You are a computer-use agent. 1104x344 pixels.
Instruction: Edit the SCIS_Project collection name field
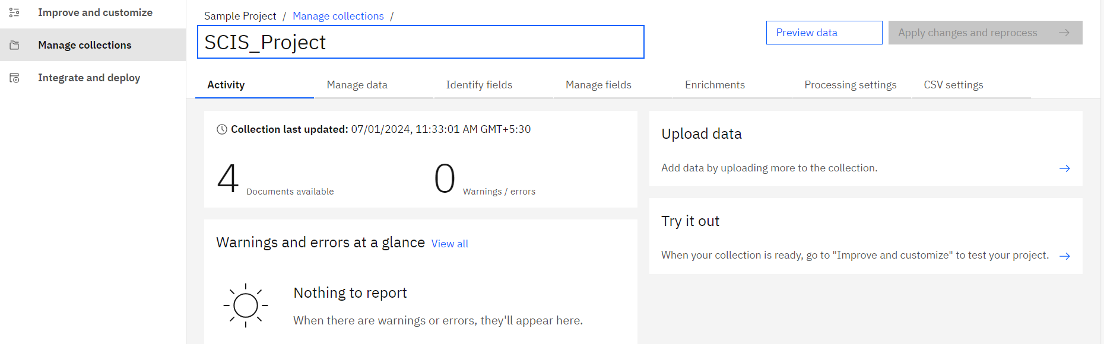click(420, 42)
